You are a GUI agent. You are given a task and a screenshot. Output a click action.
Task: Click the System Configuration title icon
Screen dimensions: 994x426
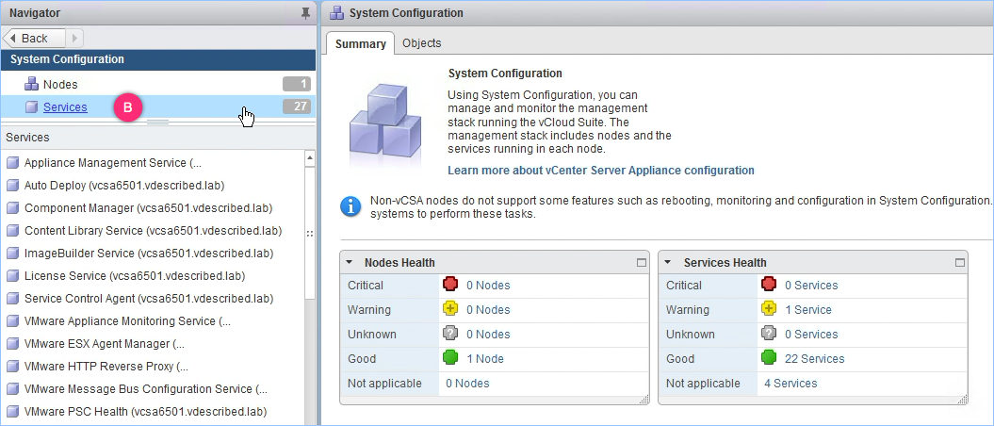click(337, 12)
